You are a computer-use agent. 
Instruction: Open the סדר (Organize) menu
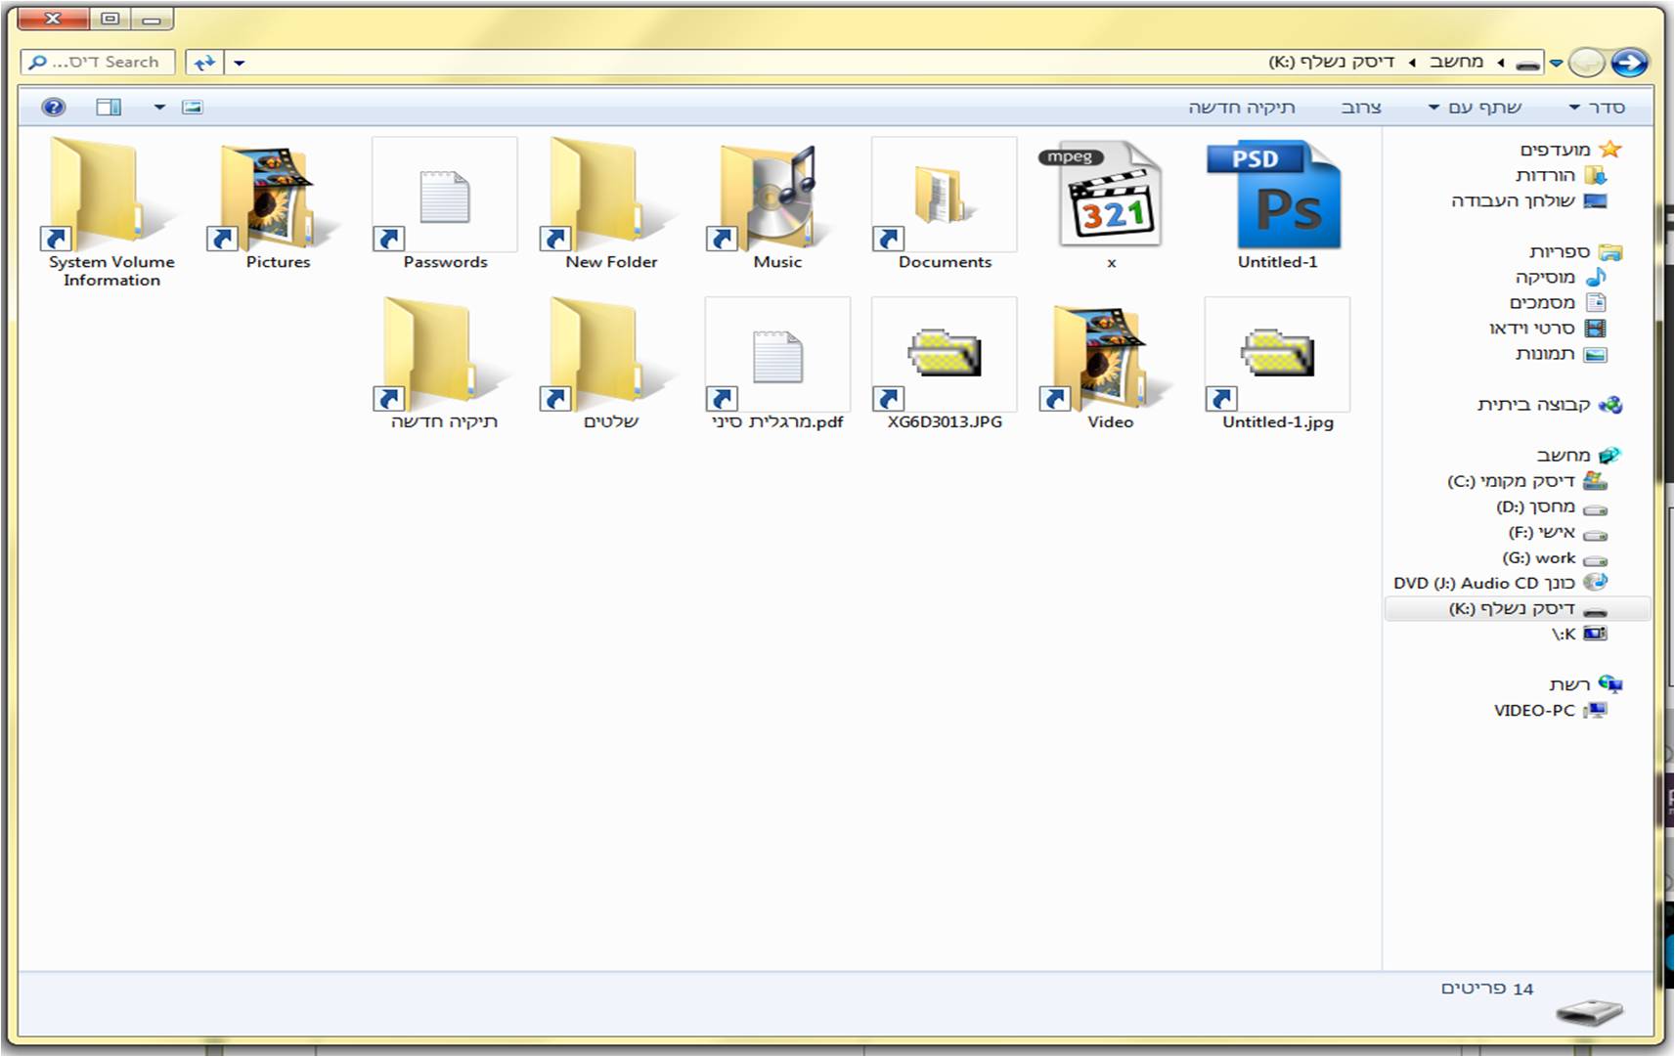[x=1597, y=107]
